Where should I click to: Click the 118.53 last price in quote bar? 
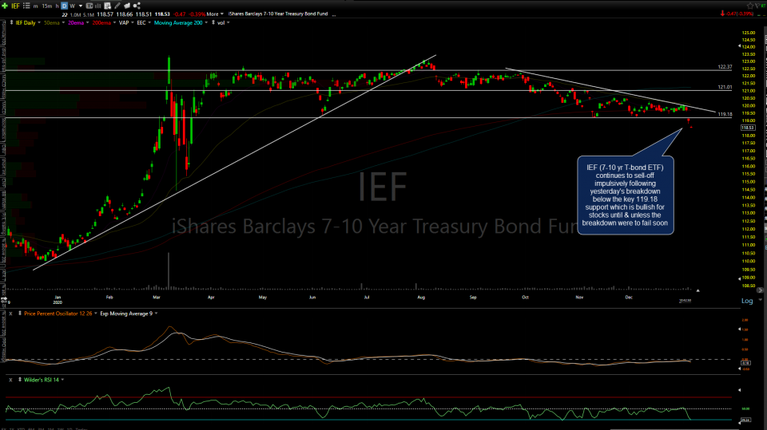pos(162,14)
